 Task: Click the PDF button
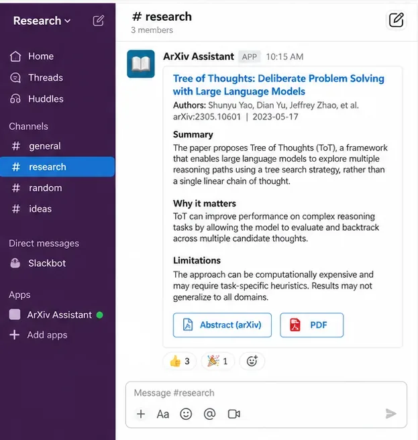pyautogui.click(x=311, y=325)
